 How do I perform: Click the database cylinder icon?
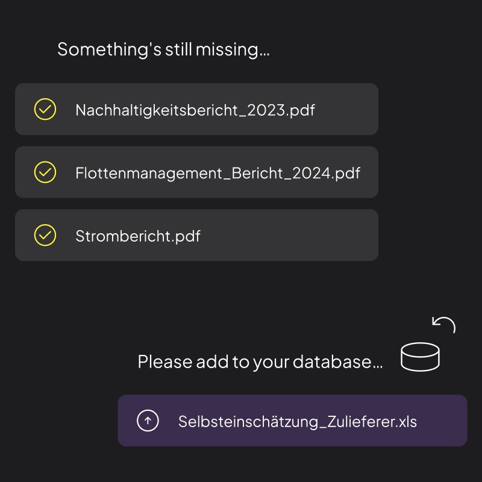pos(420,357)
